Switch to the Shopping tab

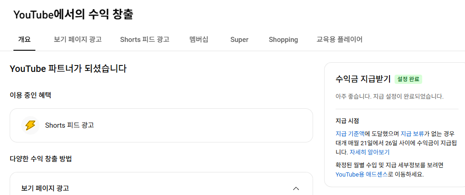(283, 40)
